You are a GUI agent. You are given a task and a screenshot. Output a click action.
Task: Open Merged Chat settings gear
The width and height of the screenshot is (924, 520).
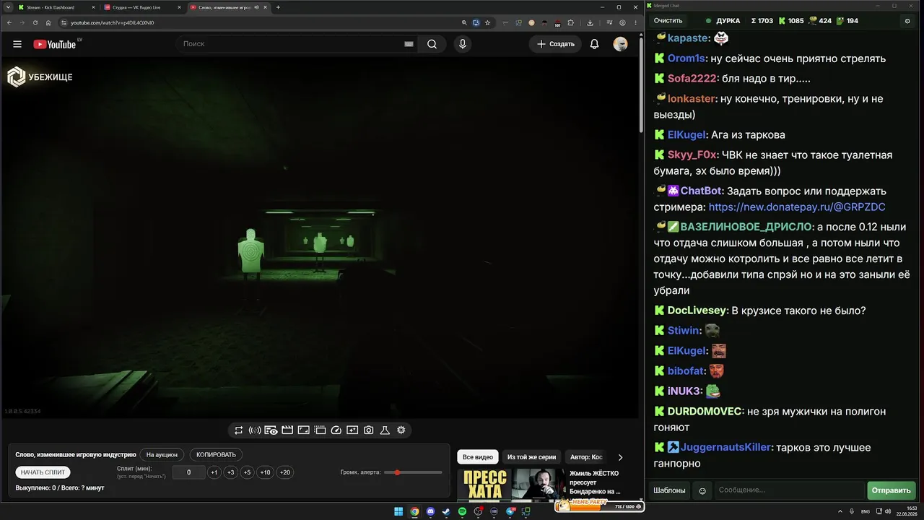tap(907, 21)
